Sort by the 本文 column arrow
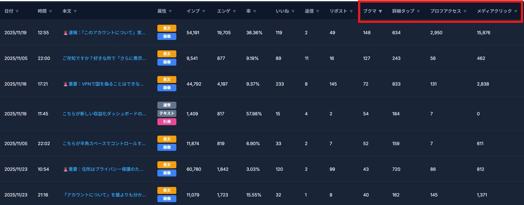The width and height of the screenshot is (524, 205). coord(76,11)
